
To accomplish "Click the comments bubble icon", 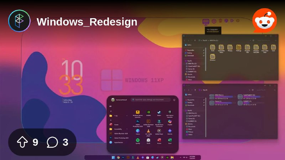I will pos(52,142).
